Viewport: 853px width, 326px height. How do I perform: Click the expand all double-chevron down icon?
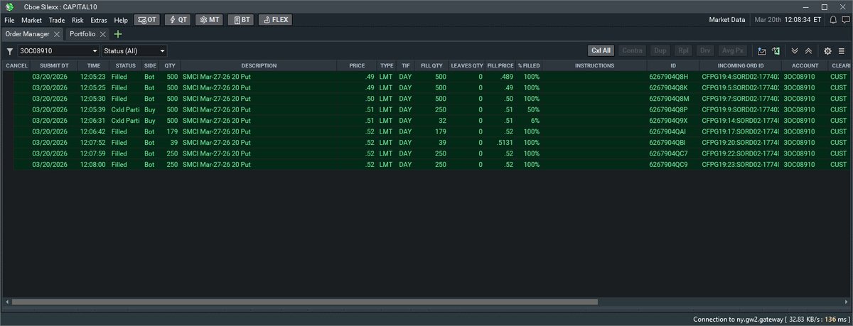795,51
